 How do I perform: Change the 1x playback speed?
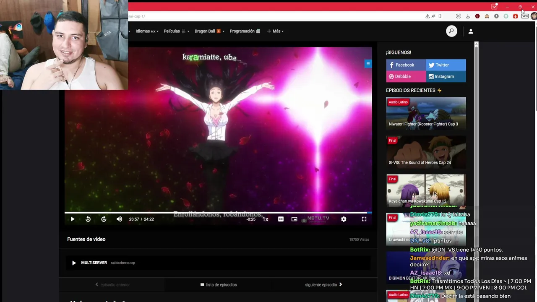click(x=265, y=219)
